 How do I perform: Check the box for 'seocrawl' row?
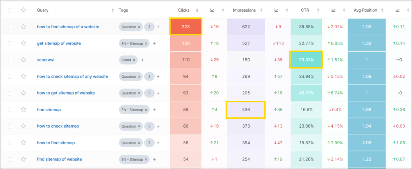click(10, 60)
